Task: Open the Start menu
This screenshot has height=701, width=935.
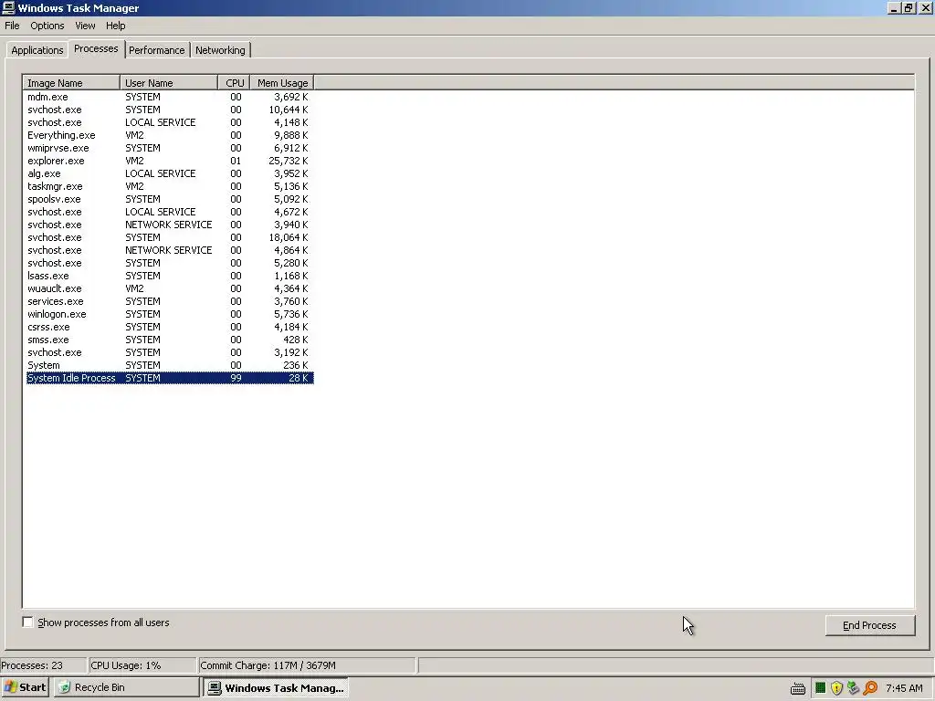Action: 25,687
